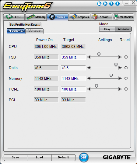The image size is (137, 164).
Task: Open the Graphics tab
Action: click(79, 17)
